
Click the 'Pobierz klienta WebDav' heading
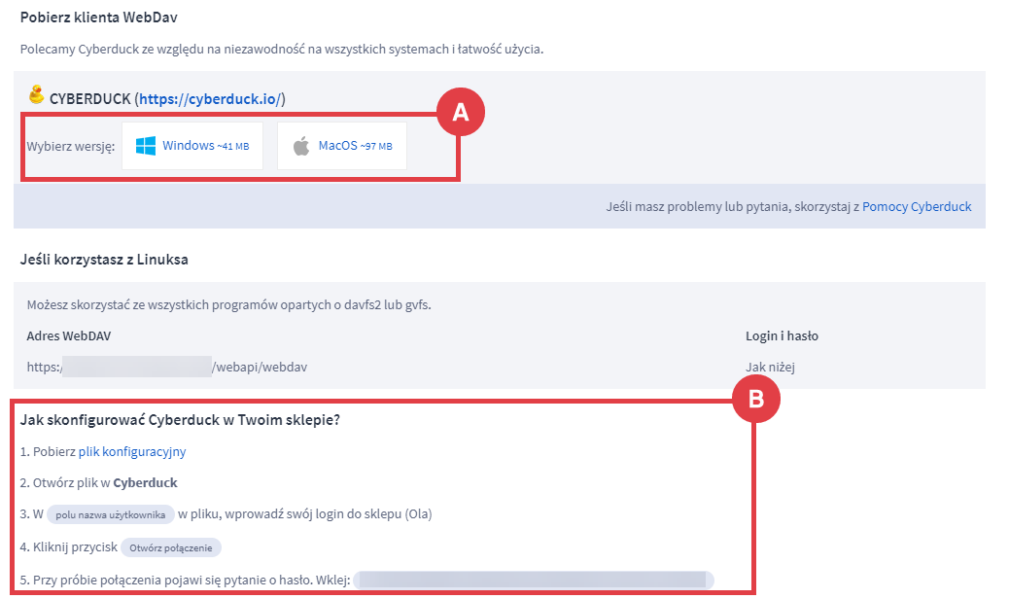point(98,18)
